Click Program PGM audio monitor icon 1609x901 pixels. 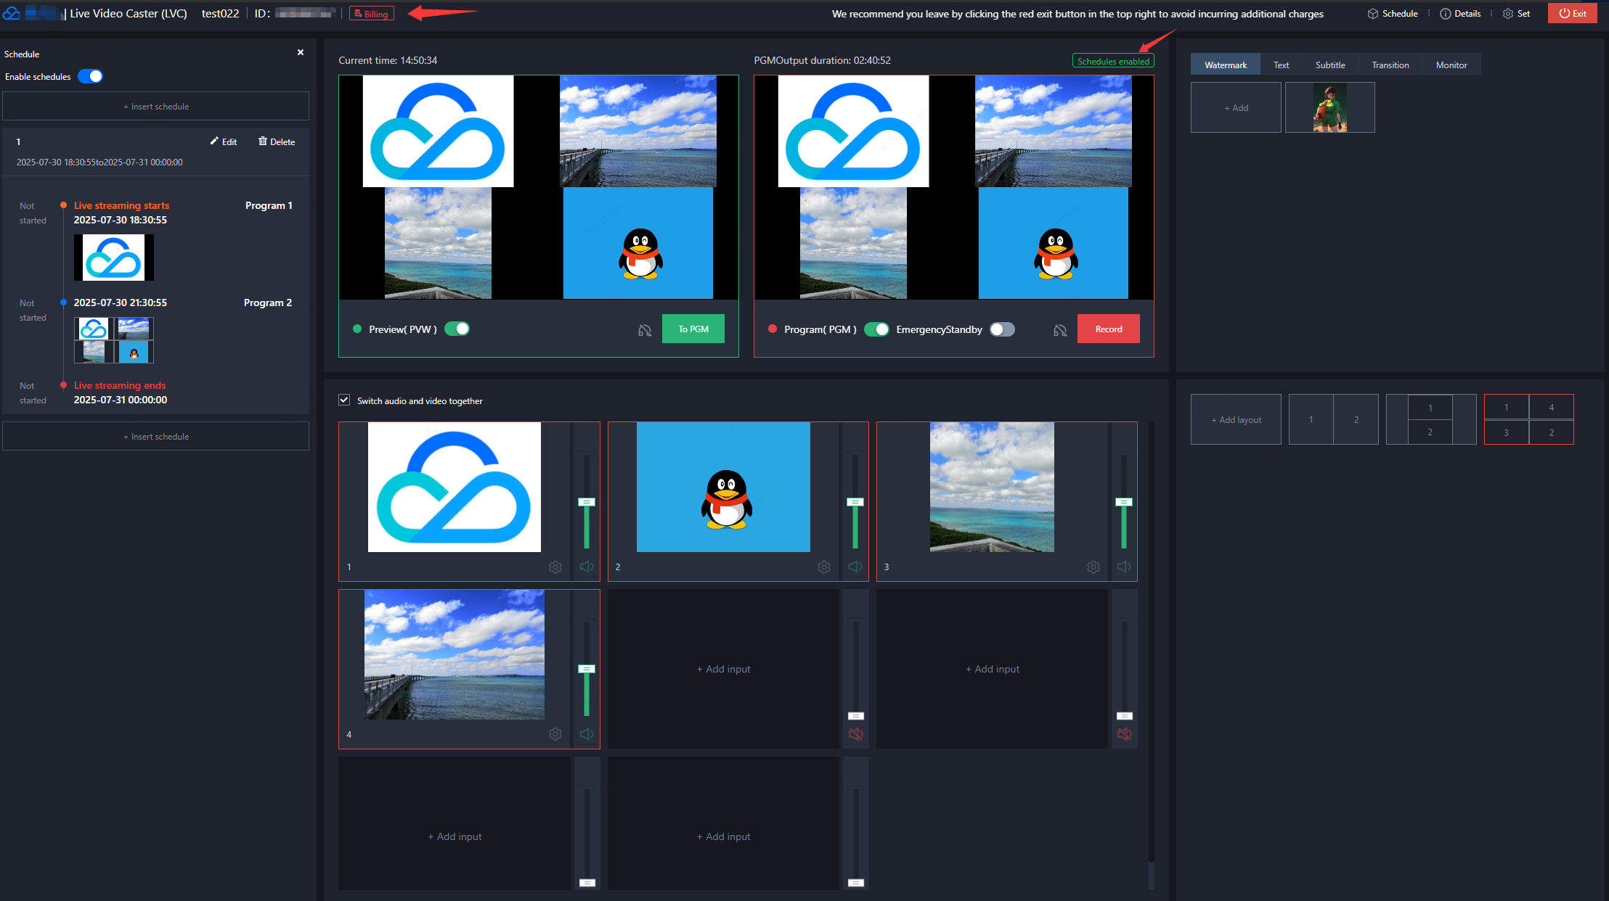pos(1060,330)
